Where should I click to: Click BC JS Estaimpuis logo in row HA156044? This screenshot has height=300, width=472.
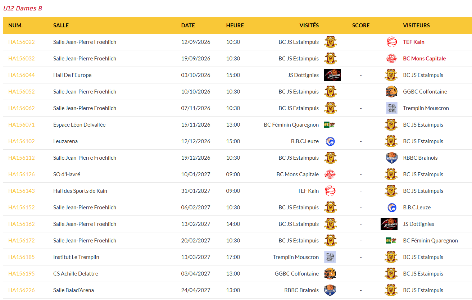(x=391, y=75)
